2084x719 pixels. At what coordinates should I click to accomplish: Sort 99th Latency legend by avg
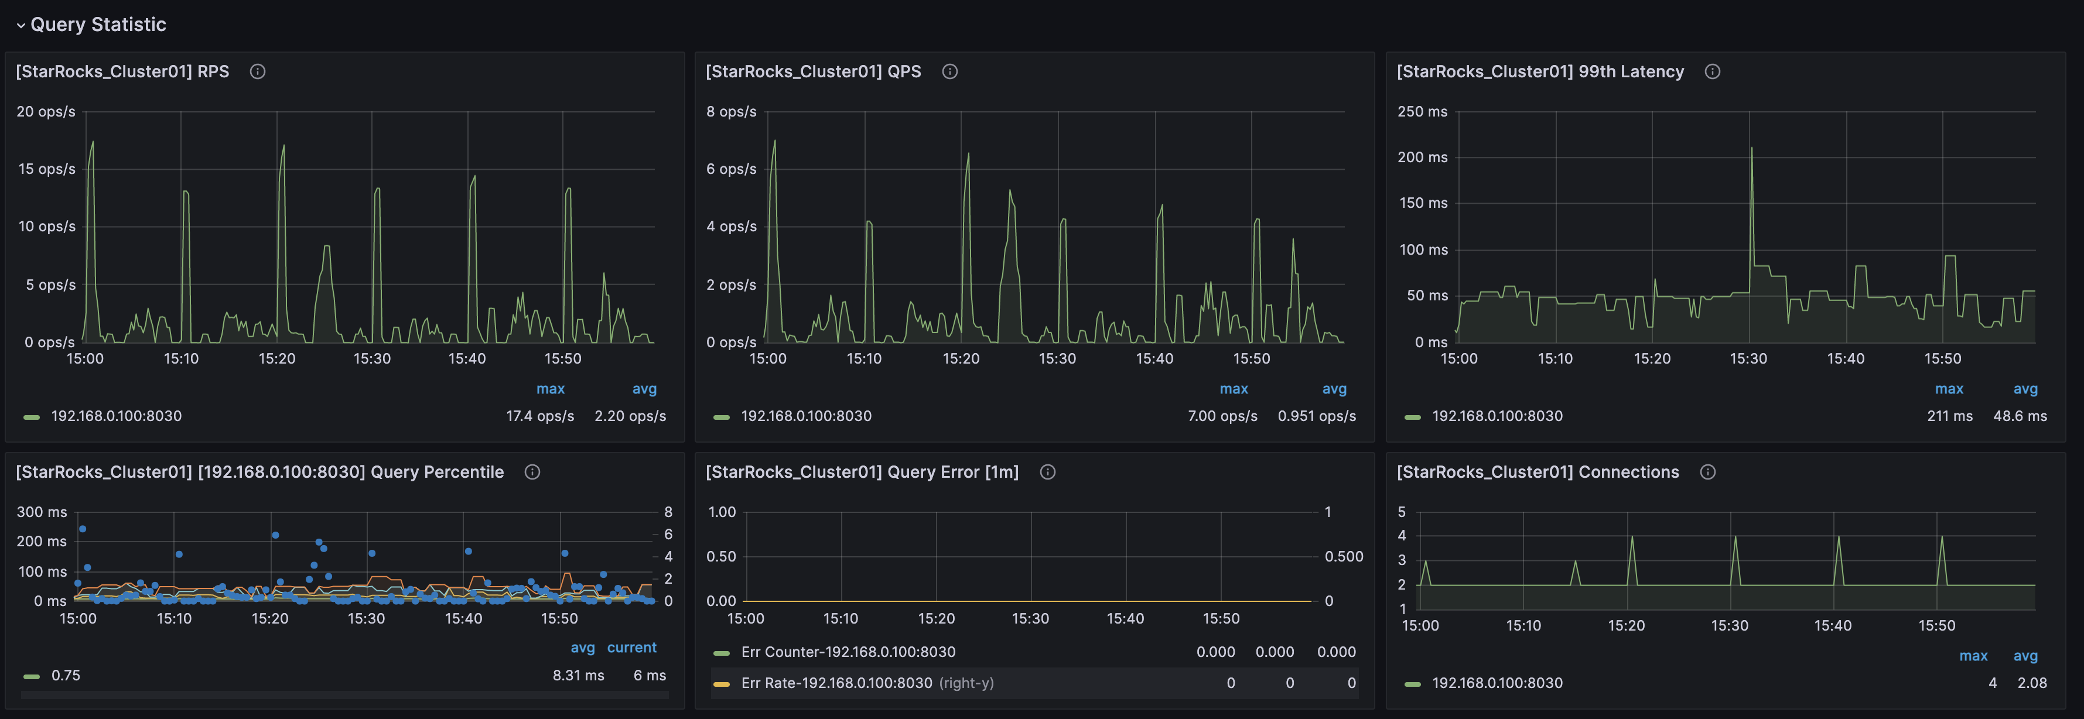pos(2026,389)
